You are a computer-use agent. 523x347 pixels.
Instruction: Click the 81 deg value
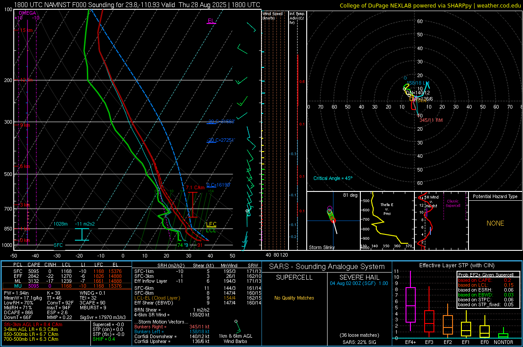(350, 195)
